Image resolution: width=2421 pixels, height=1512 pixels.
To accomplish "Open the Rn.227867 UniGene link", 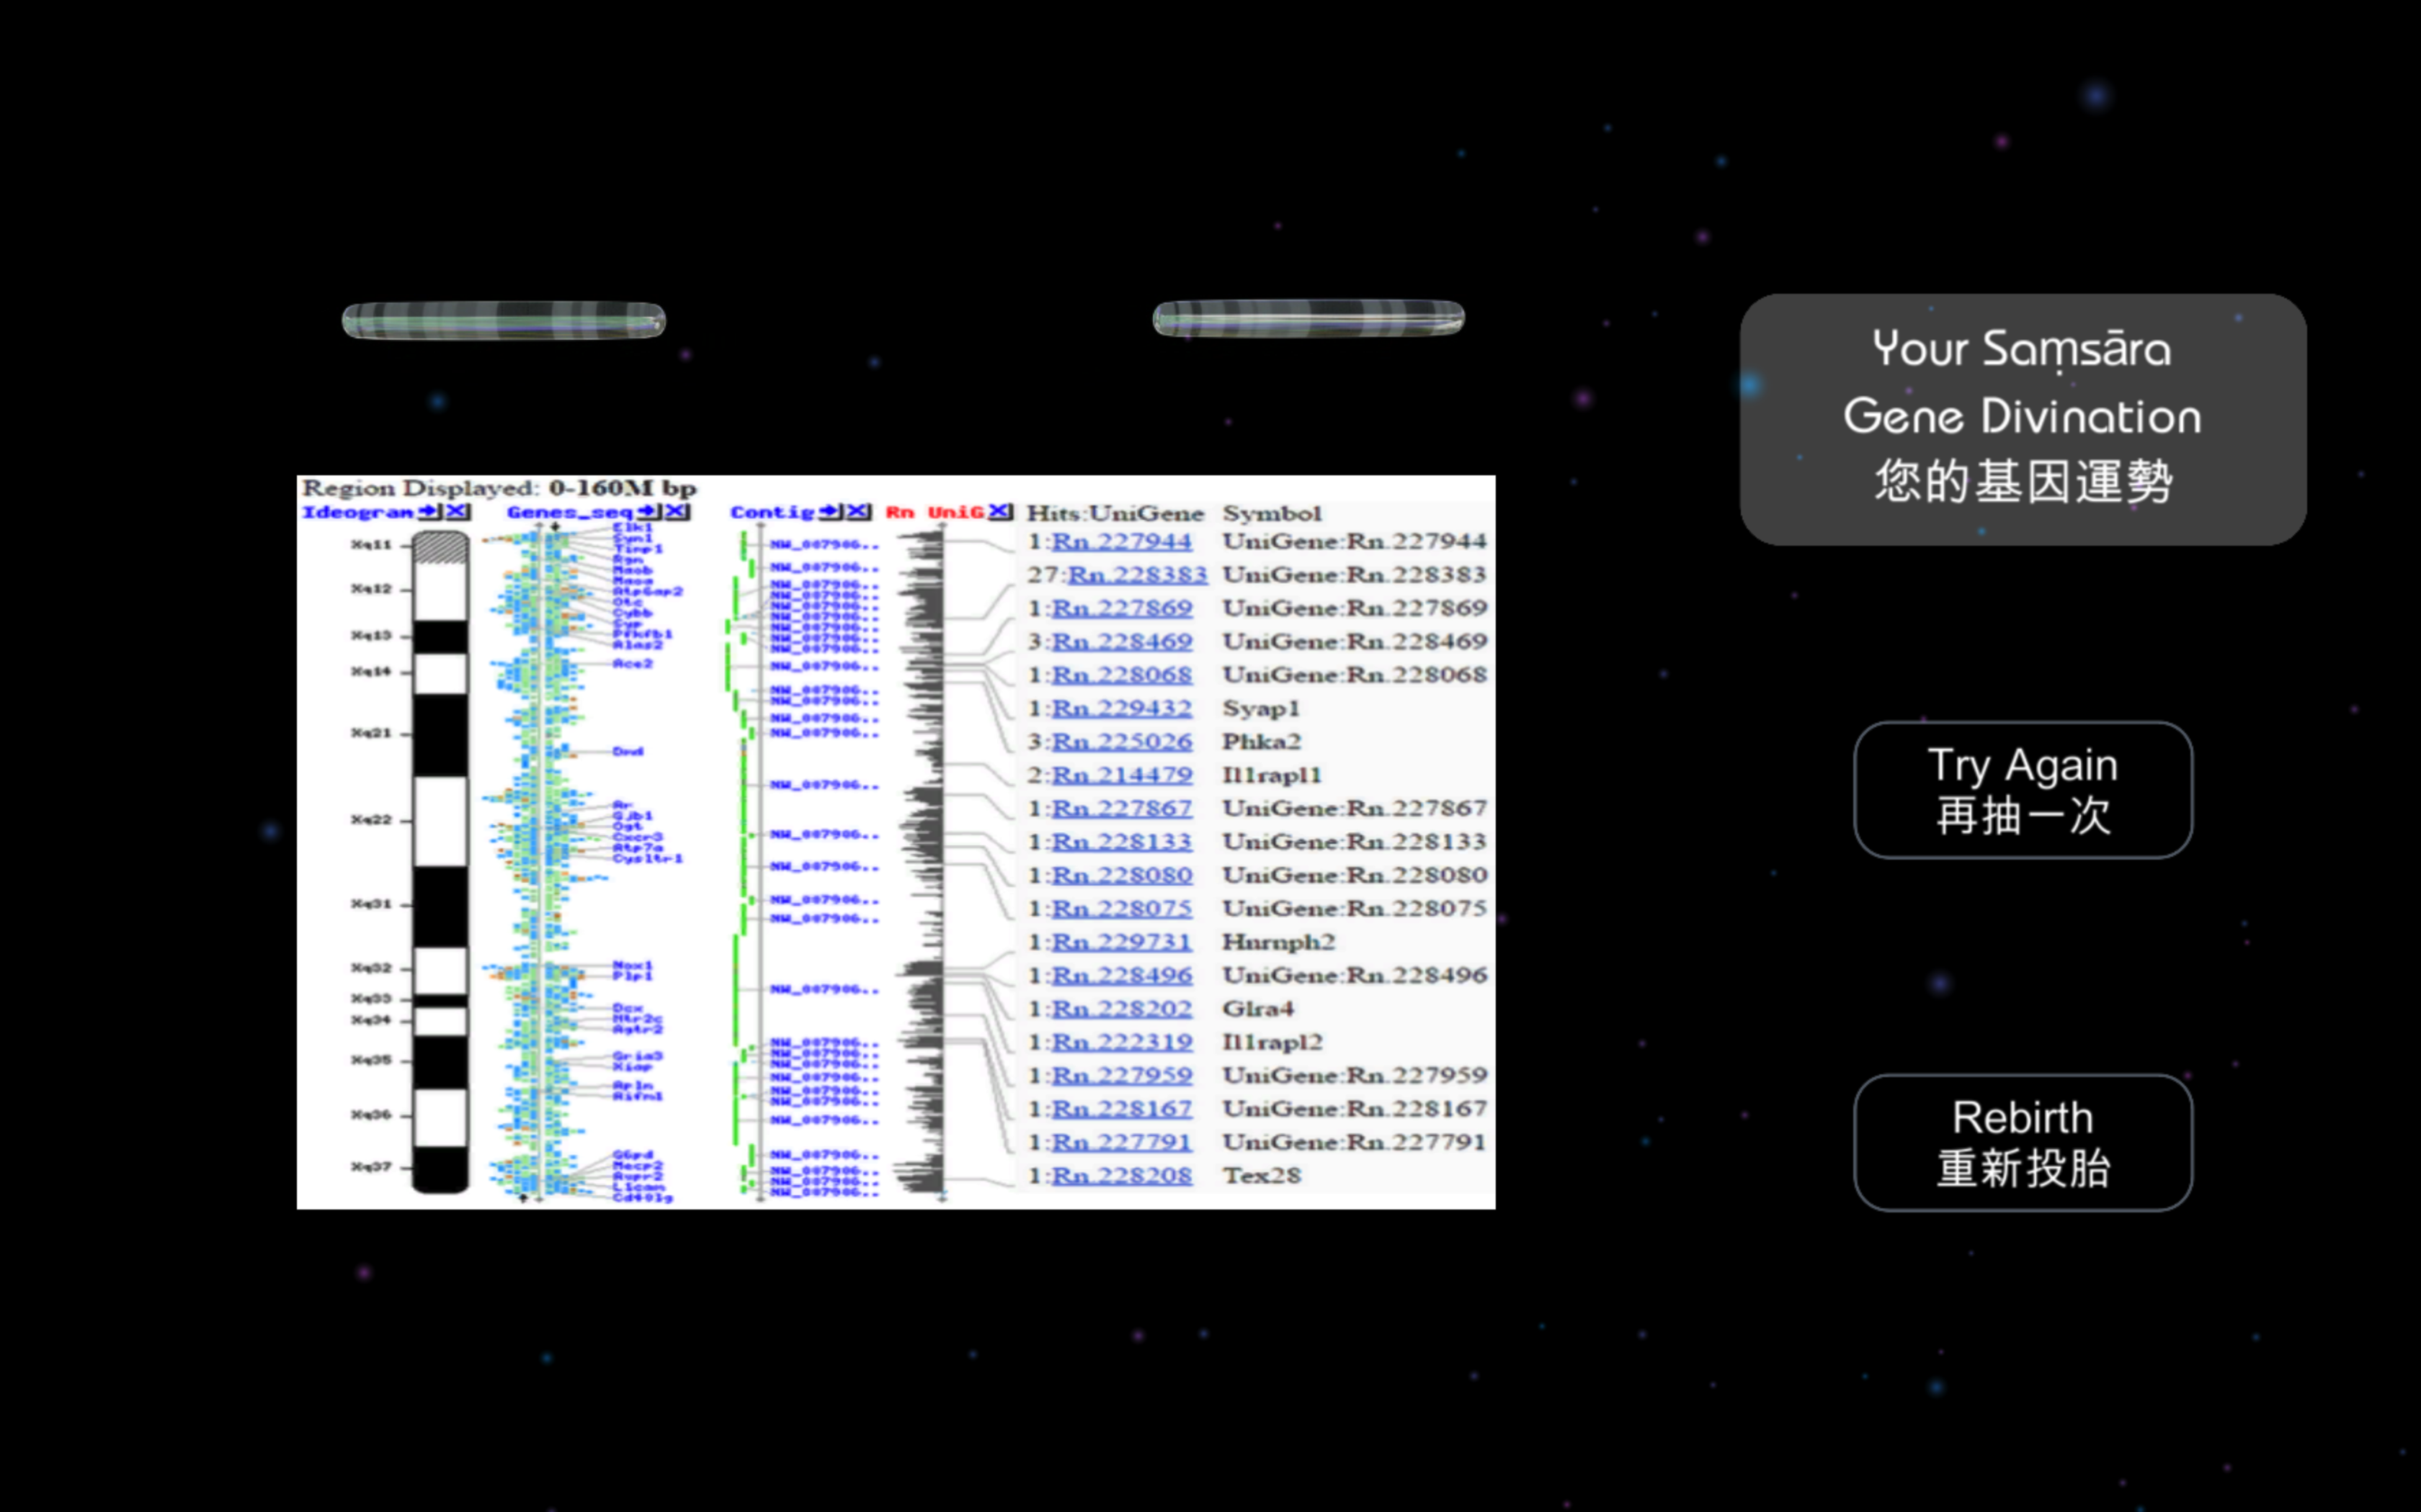I will pyautogui.click(x=1121, y=808).
